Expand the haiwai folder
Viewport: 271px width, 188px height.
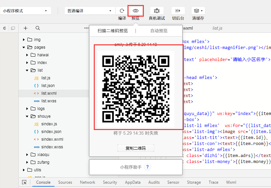pyautogui.click(x=27, y=55)
